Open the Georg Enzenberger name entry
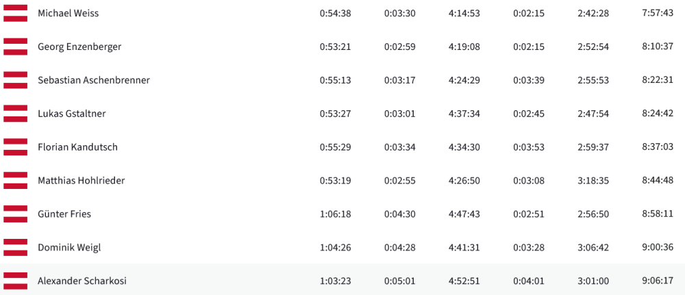This screenshot has width=685, height=295. (x=79, y=47)
